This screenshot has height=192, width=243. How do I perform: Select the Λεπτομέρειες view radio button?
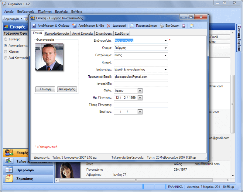pyautogui.click(x=6, y=45)
